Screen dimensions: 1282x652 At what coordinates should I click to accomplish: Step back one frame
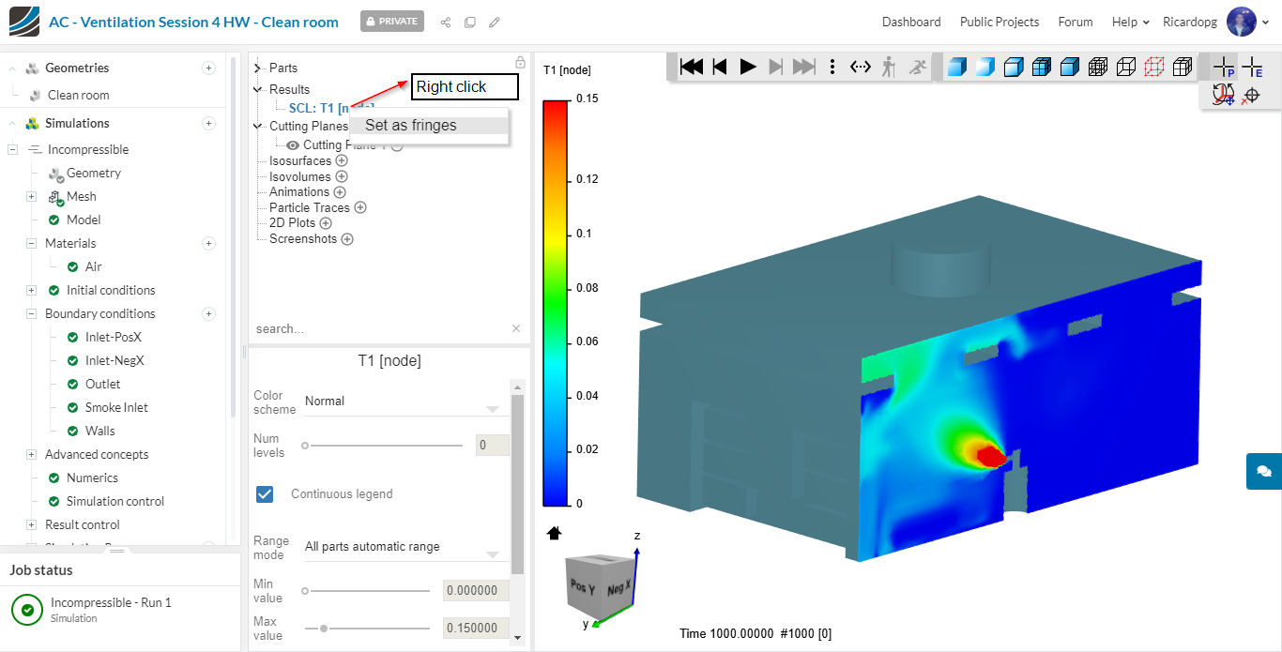[x=720, y=67]
